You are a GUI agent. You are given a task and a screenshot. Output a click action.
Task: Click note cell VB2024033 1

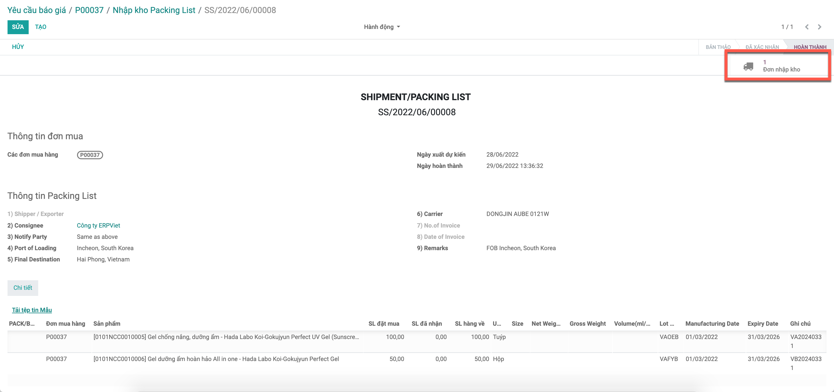806,363
